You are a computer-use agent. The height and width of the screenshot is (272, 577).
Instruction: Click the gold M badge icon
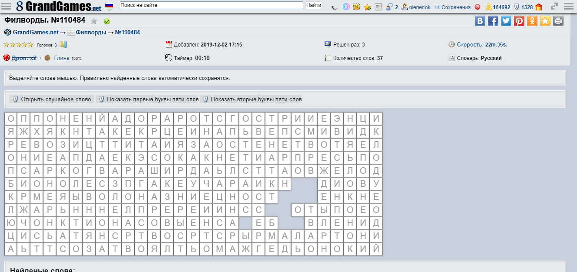click(357, 7)
